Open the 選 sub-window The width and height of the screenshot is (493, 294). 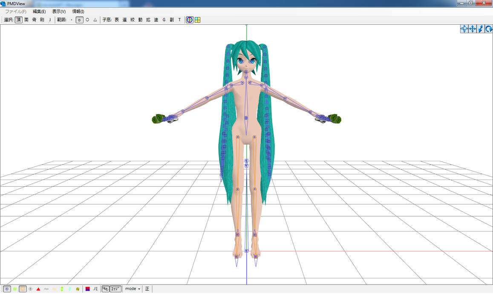124,20
